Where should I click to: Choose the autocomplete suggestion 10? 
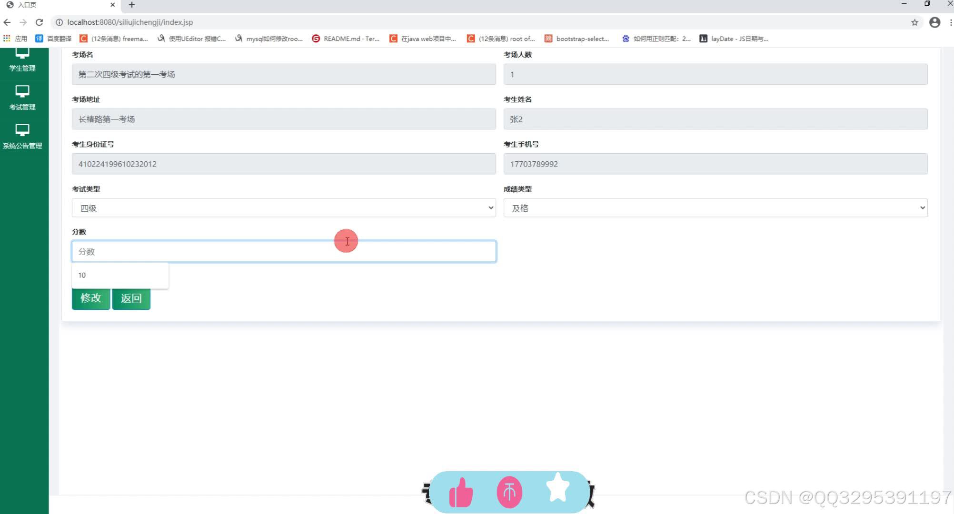tap(120, 275)
